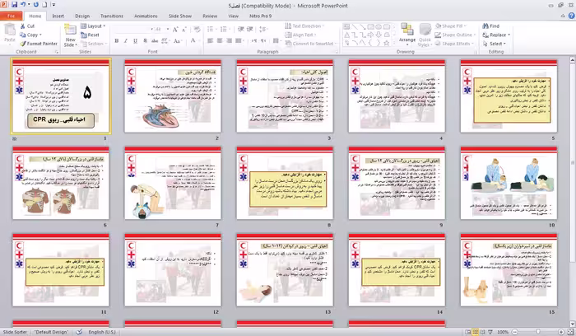The height and width of the screenshot is (336, 576).
Task: Click the Zoom In plus icon
Action: click(x=561, y=332)
